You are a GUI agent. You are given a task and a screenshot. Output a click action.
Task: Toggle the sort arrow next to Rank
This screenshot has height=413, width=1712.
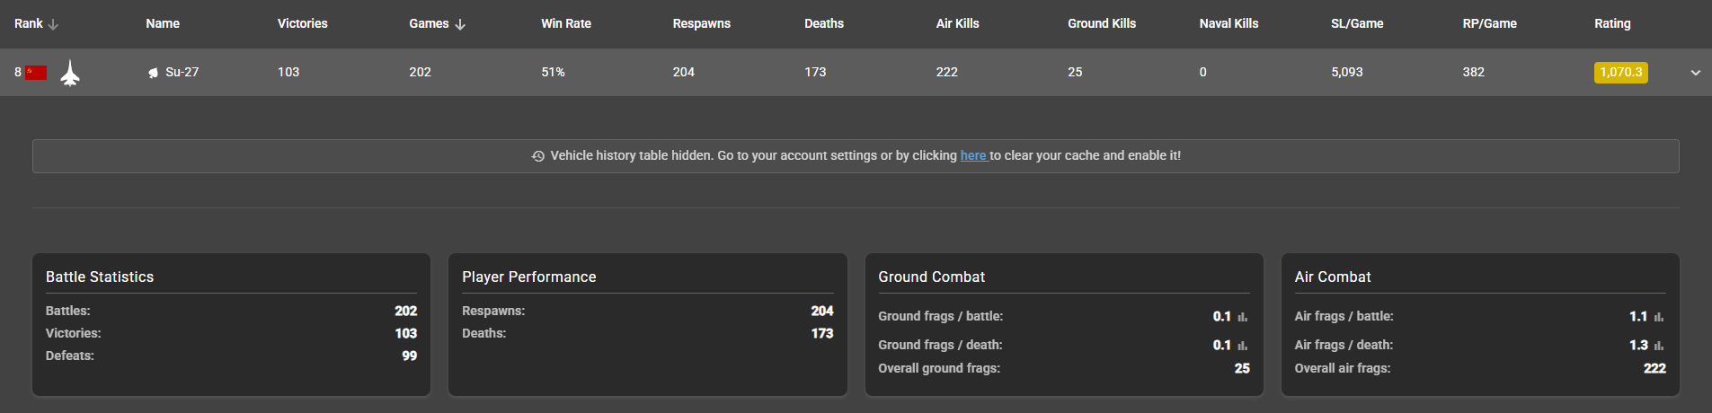tap(53, 24)
